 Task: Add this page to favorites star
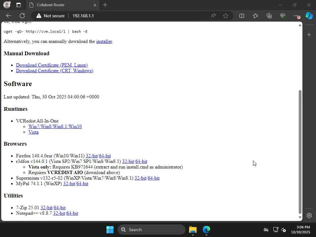tap(226, 16)
